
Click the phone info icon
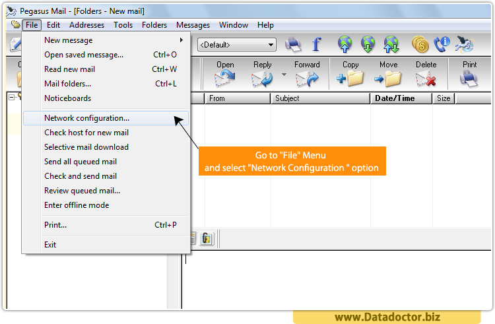[x=442, y=44]
